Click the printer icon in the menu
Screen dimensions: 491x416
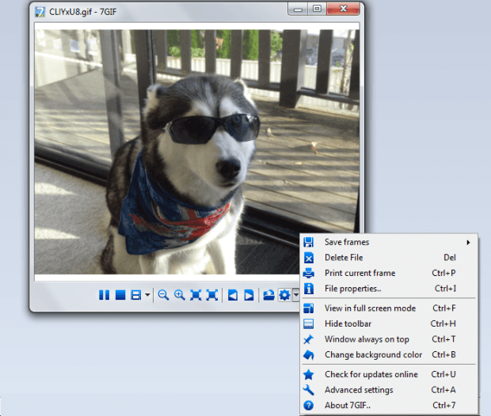(308, 273)
